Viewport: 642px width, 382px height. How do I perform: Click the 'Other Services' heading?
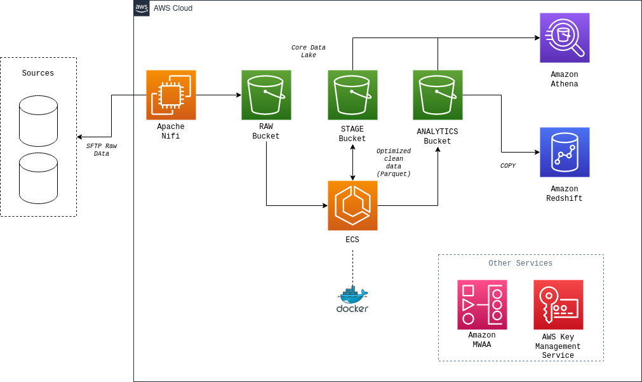point(521,263)
